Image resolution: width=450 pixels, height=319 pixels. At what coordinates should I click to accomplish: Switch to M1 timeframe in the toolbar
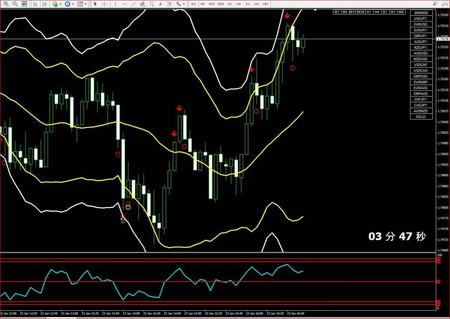193,4
